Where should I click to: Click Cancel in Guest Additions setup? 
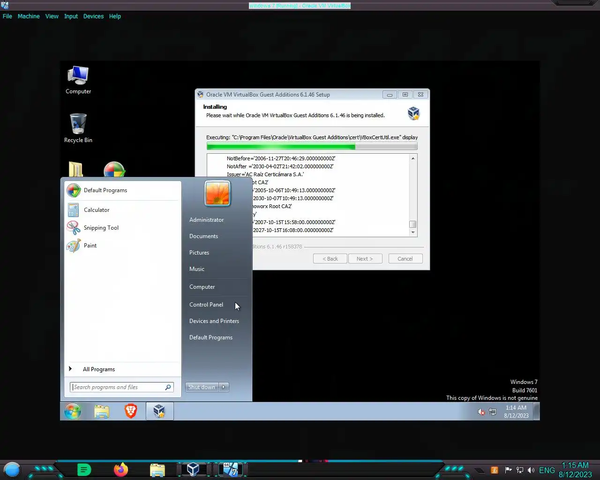click(405, 259)
